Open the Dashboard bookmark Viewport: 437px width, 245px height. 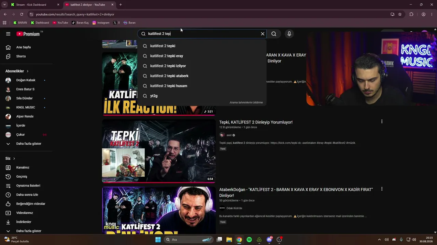[x=40, y=23]
